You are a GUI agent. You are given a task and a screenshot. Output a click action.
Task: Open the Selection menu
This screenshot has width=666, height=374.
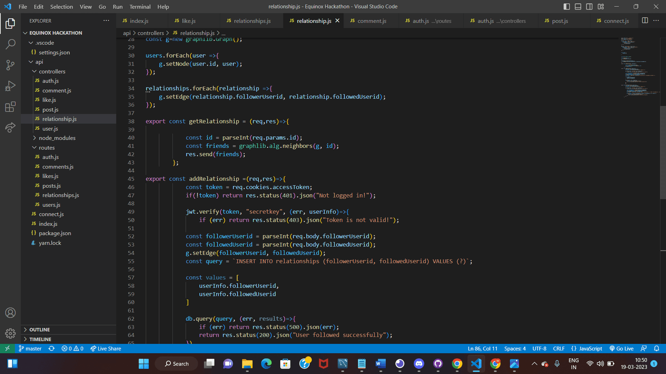62,6
